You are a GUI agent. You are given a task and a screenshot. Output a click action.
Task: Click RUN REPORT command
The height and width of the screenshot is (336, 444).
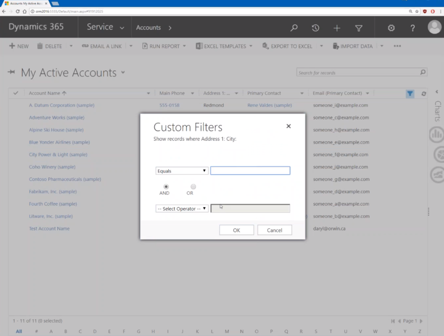coord(161,46)
